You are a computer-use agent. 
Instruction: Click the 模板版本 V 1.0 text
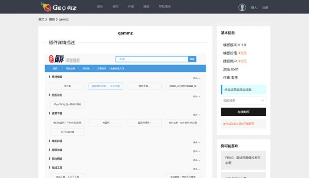234,45
